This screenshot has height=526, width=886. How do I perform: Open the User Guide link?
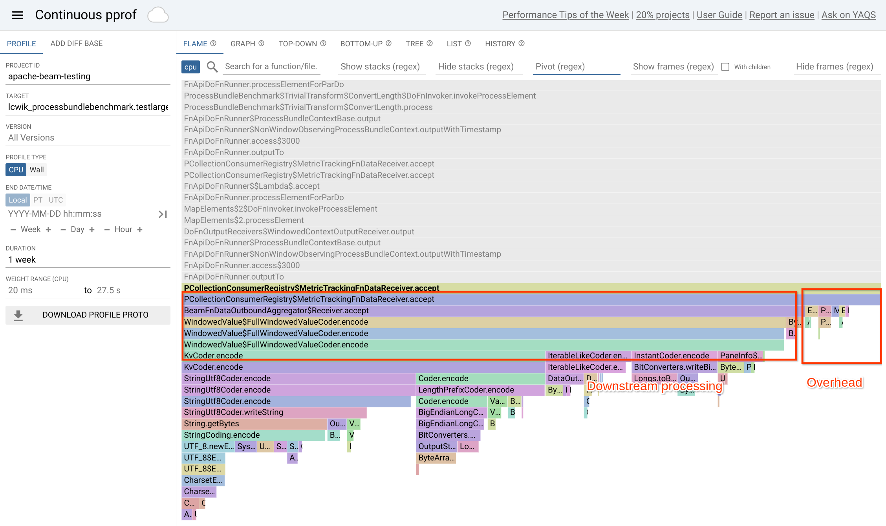pyautogui.click(x=719, y=15)
